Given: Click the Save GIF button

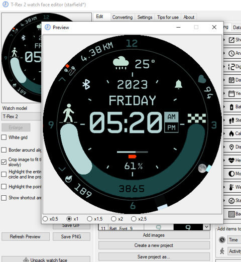Looking at the screenshot, I should point(71,226).
